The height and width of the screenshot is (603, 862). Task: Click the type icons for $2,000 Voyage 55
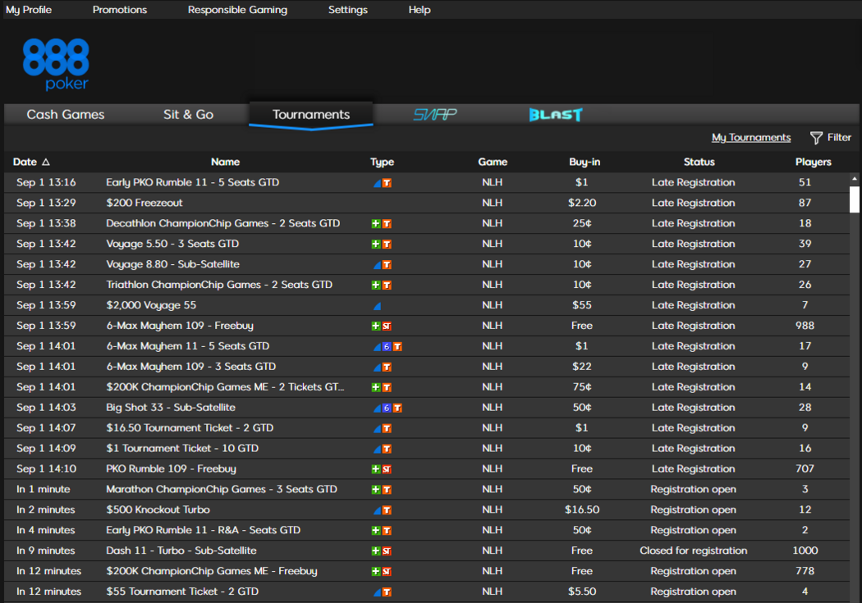(x=378, y=305)
